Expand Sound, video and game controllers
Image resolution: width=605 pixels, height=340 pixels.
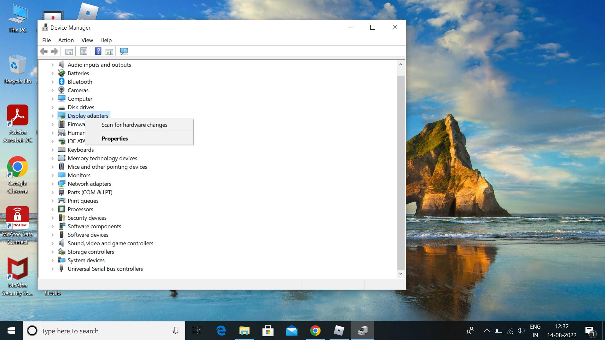pyautogui.click(x=53, y=243)
